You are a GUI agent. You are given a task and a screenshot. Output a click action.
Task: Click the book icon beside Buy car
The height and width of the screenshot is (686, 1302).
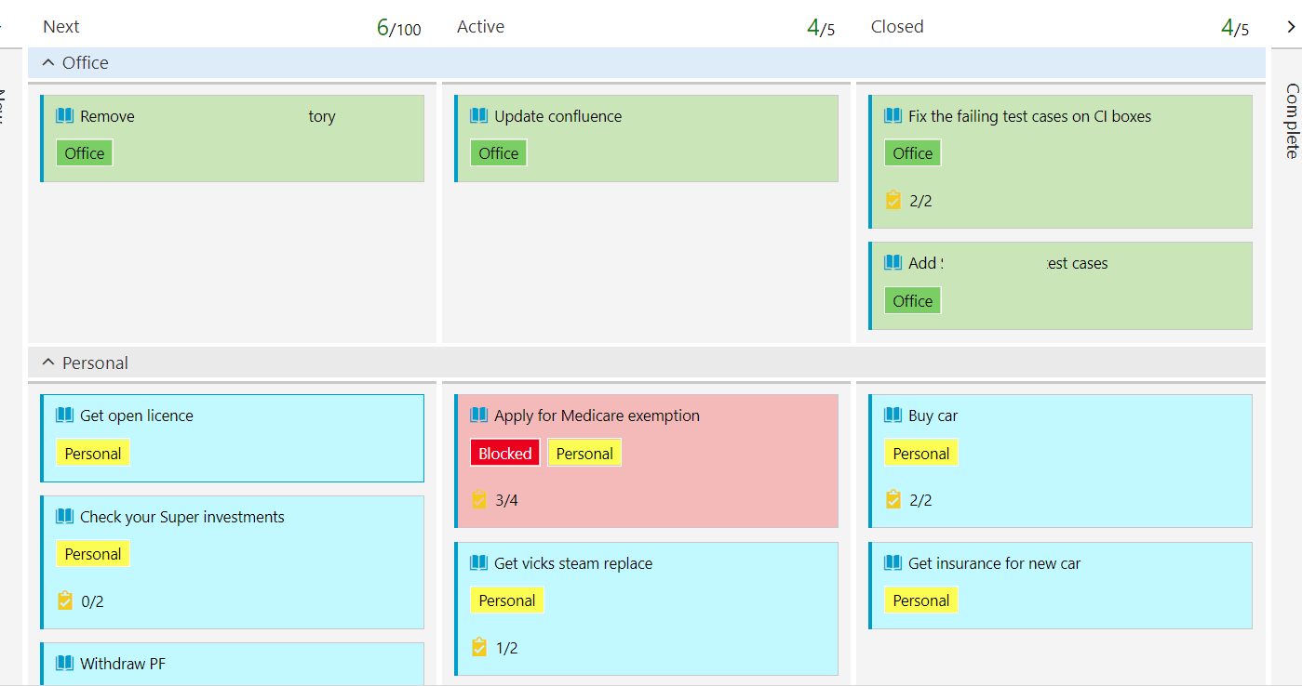point(893,416)
